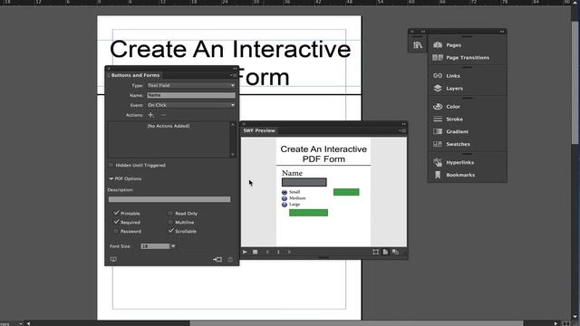Select Small radio button in preview
Image resolution: width=580 pixels, height=326 pixels.
285,192
